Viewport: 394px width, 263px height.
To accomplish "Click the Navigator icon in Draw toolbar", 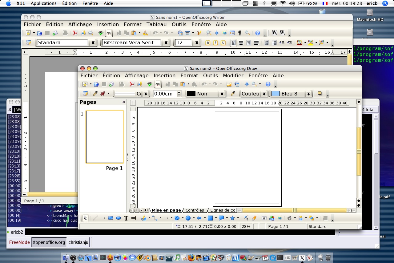I will pos(247,84).
